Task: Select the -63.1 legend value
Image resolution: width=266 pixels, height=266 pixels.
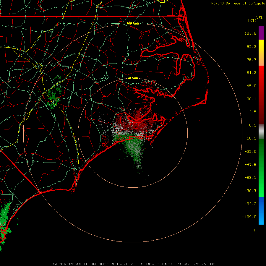Action: pos(250,178)
